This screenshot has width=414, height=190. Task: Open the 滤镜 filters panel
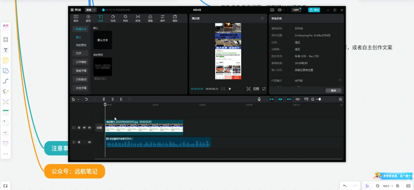150,18
